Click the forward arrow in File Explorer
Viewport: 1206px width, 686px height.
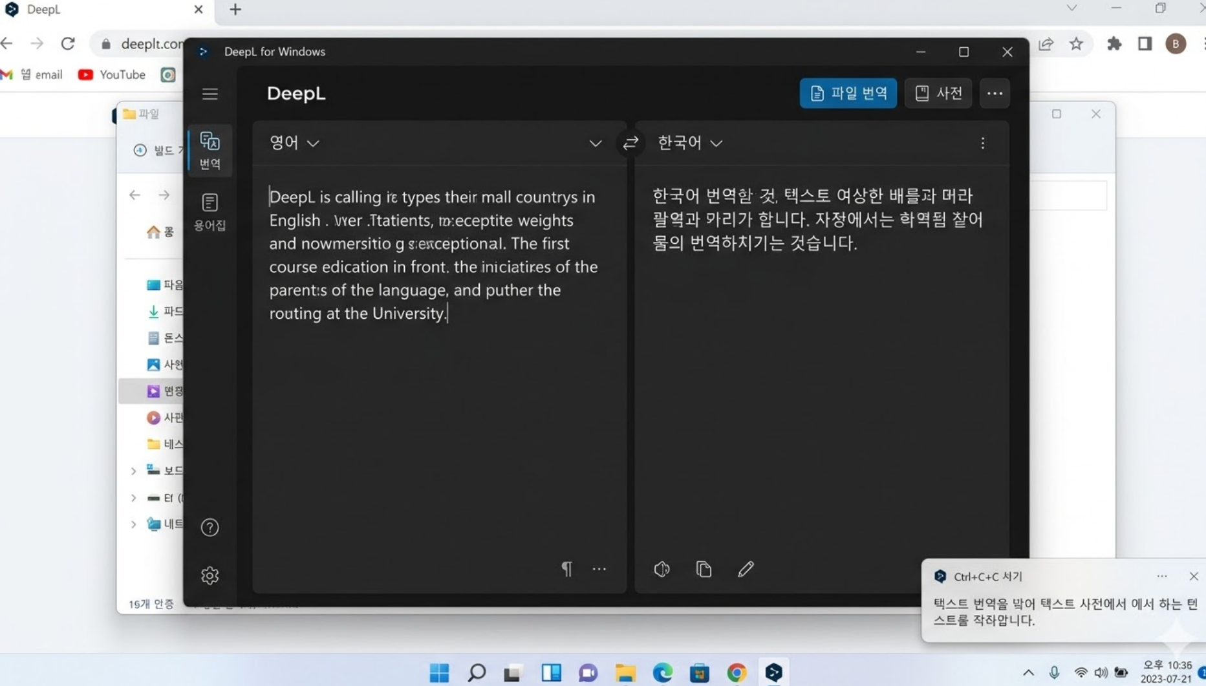pos(164,195)
